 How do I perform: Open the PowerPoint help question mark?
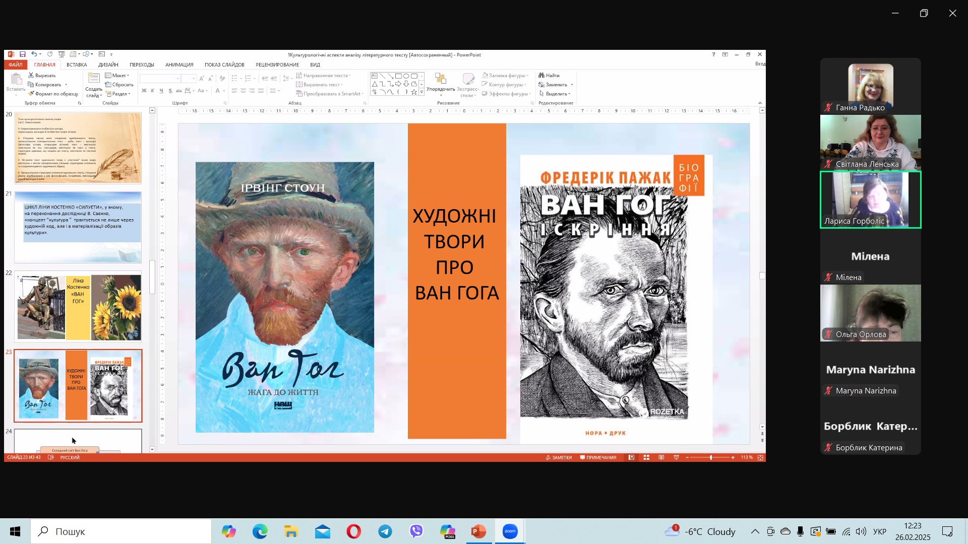click(713, 54)
